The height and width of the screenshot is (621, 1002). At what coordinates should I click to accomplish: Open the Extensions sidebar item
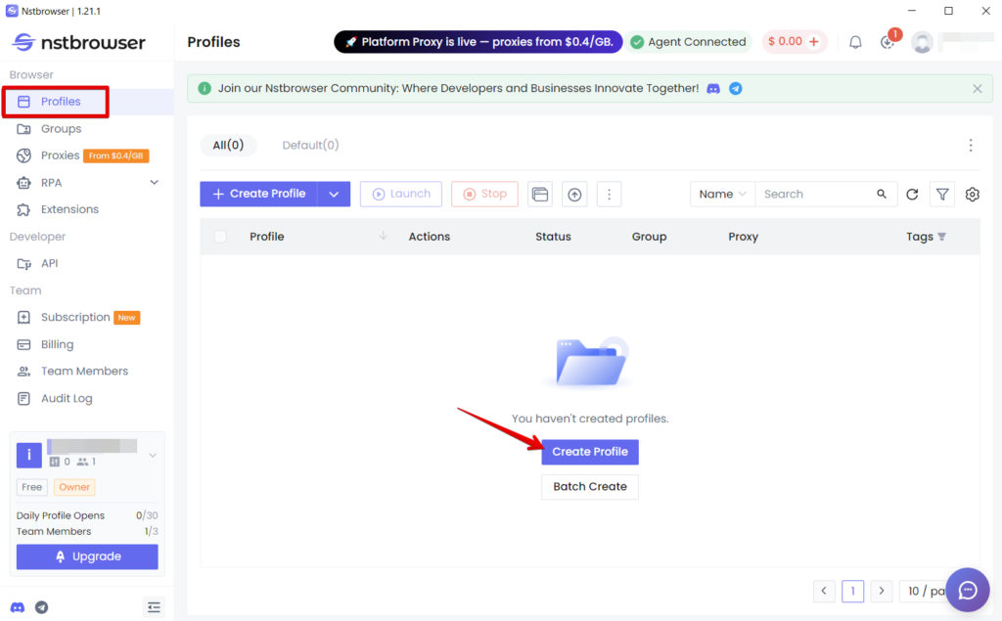coord(69,209)
